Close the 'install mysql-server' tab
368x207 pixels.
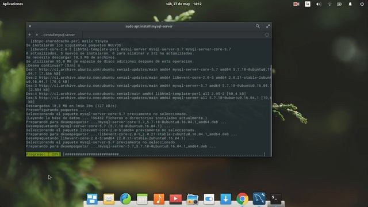[37, 34]
